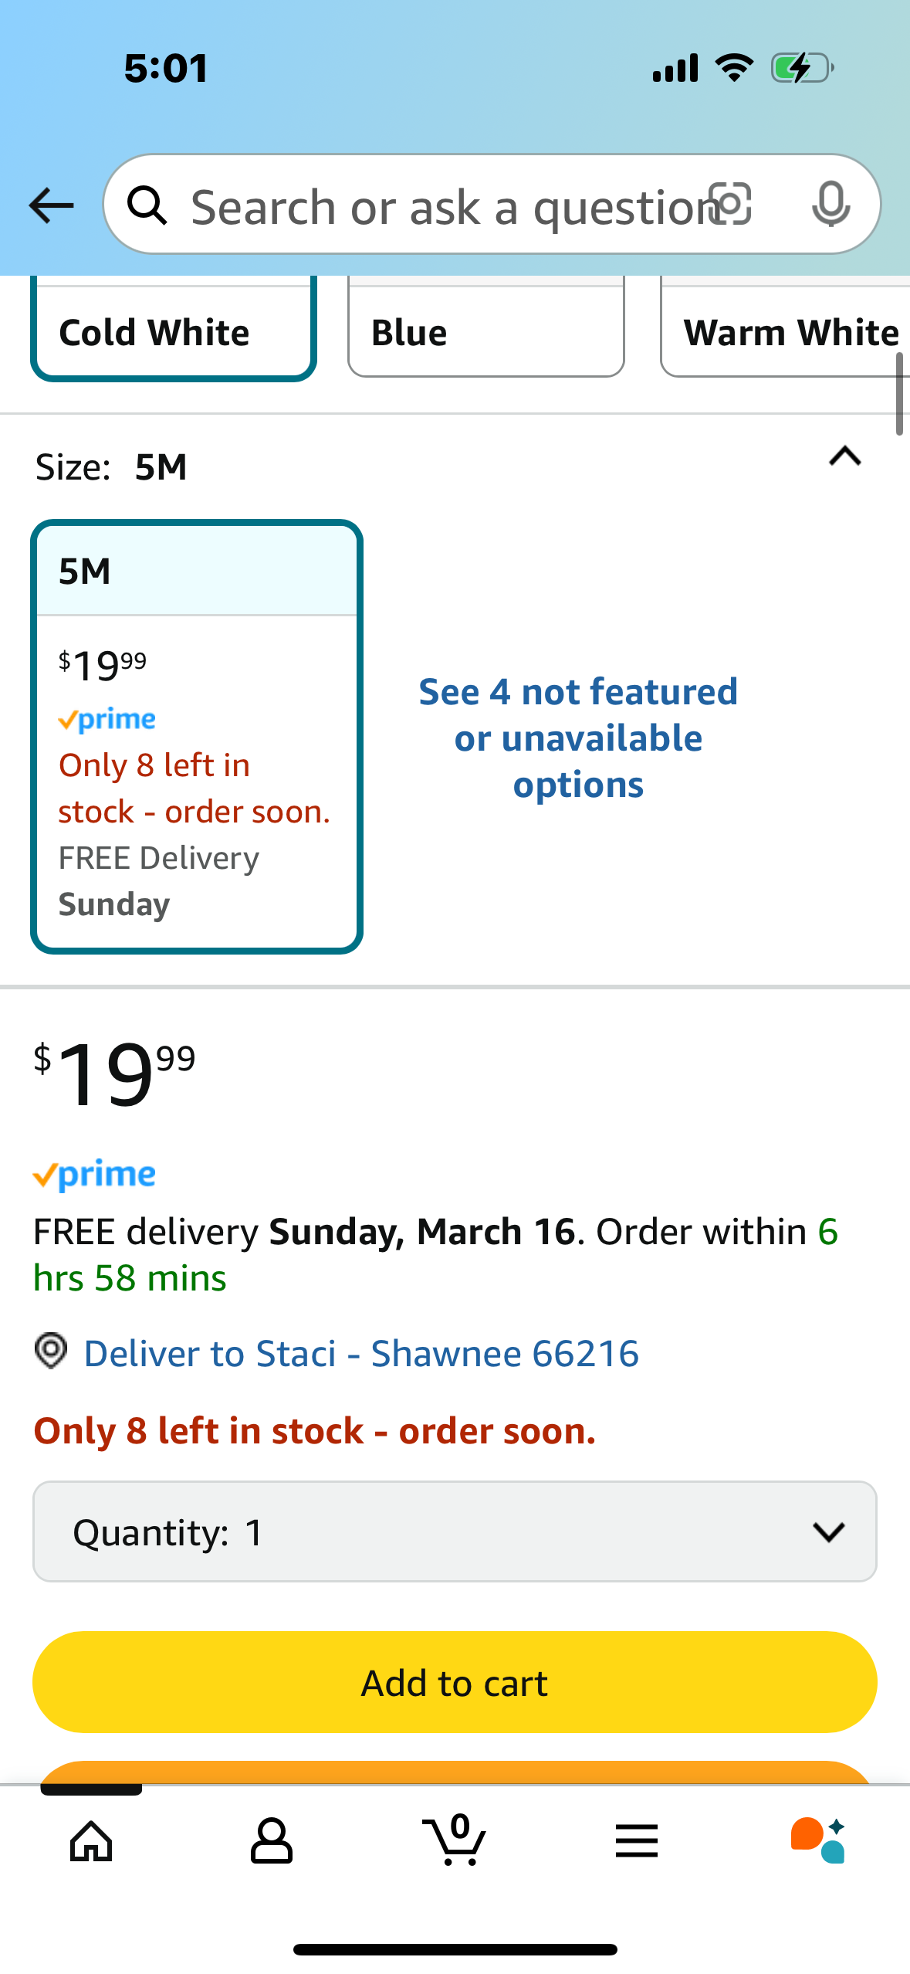The image size is (910, 1974).
Task: Tap the microphone voice search icon
Action: click(x=831, y=205)
